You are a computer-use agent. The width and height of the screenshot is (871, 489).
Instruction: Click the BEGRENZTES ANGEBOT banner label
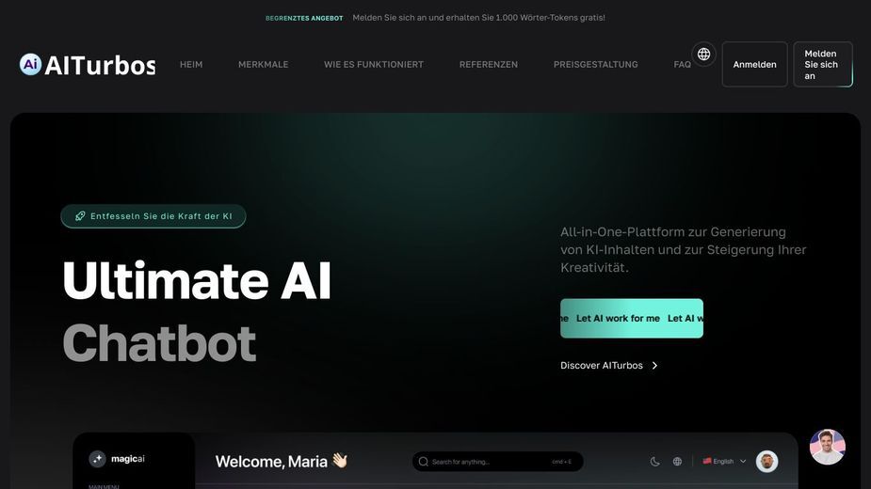[x=304, y=18]
